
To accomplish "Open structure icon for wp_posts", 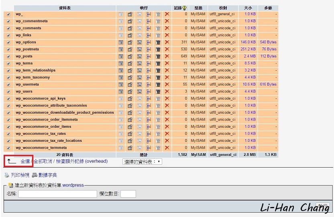I will point(130,56).
